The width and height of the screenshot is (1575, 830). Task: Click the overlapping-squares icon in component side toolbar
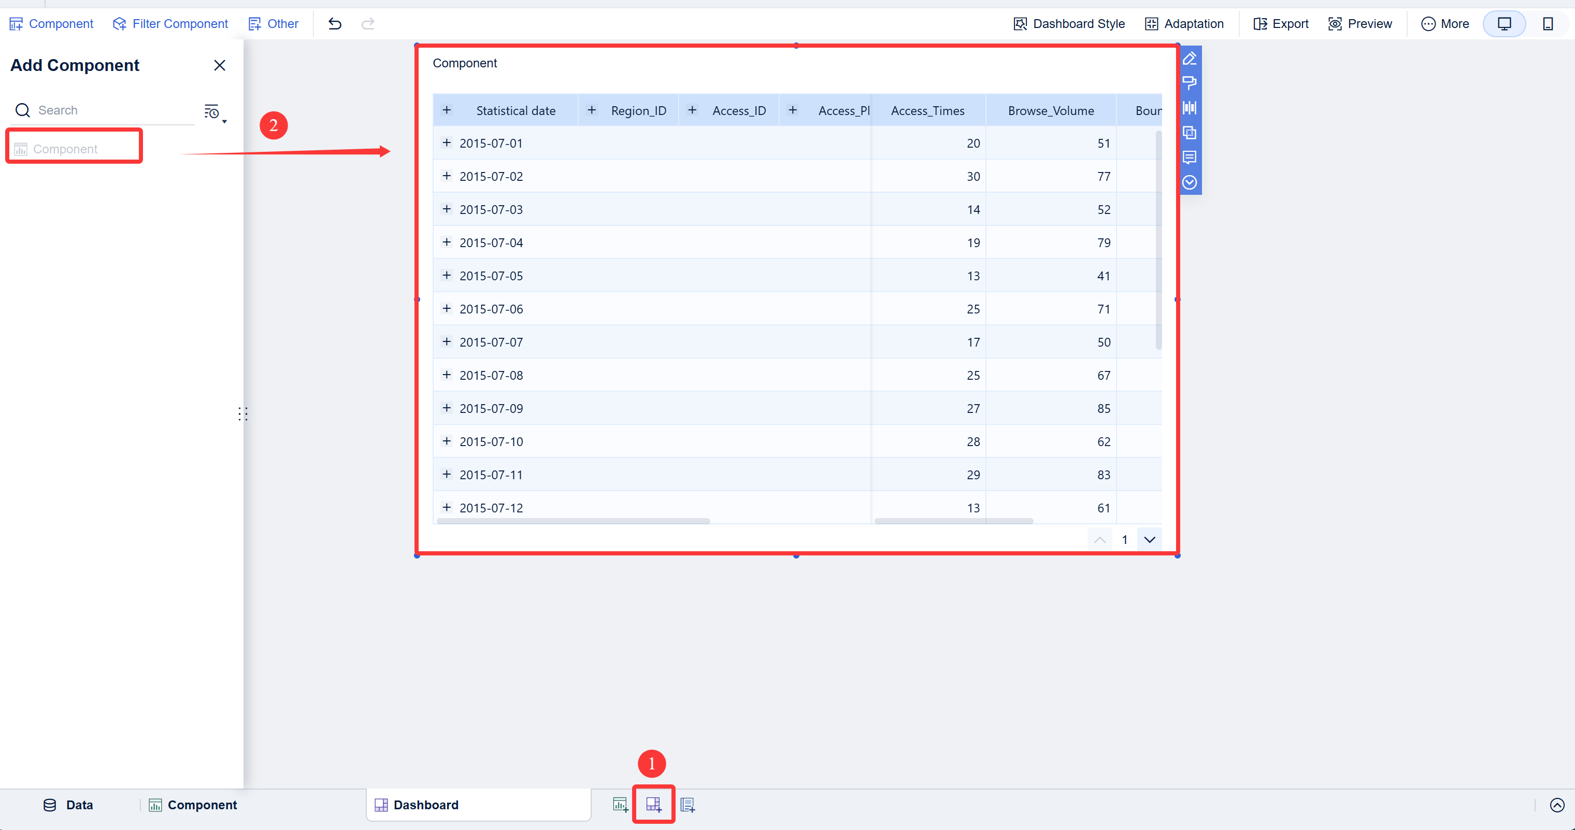(1189, 133)
